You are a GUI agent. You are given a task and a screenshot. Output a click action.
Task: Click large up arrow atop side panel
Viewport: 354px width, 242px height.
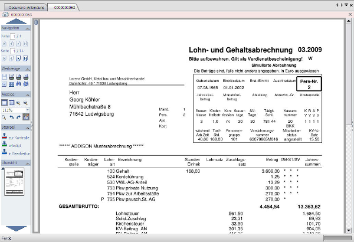pos(16,21)
